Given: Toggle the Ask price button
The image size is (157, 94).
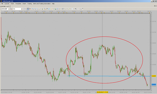Looking at the screenshot, I should (30, 9).
